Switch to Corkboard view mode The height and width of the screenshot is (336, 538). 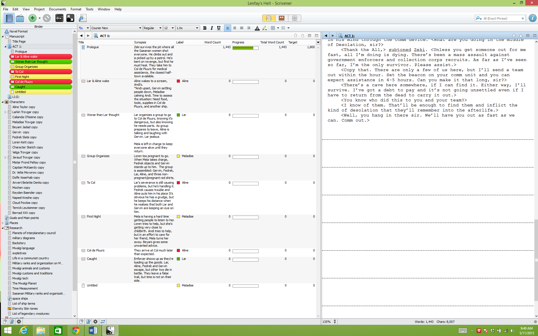pos(282,18)
